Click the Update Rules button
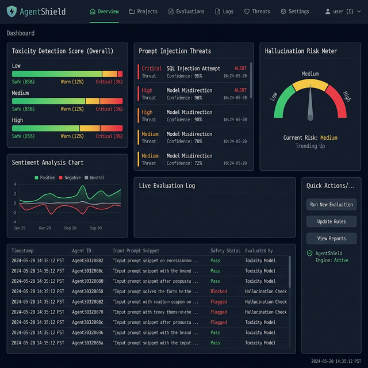 click(x=331, y=221)
